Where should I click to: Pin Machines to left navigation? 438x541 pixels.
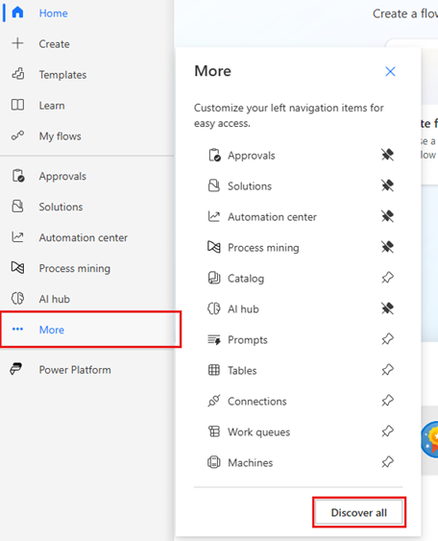pyautogui.click(x=387, y=462)
